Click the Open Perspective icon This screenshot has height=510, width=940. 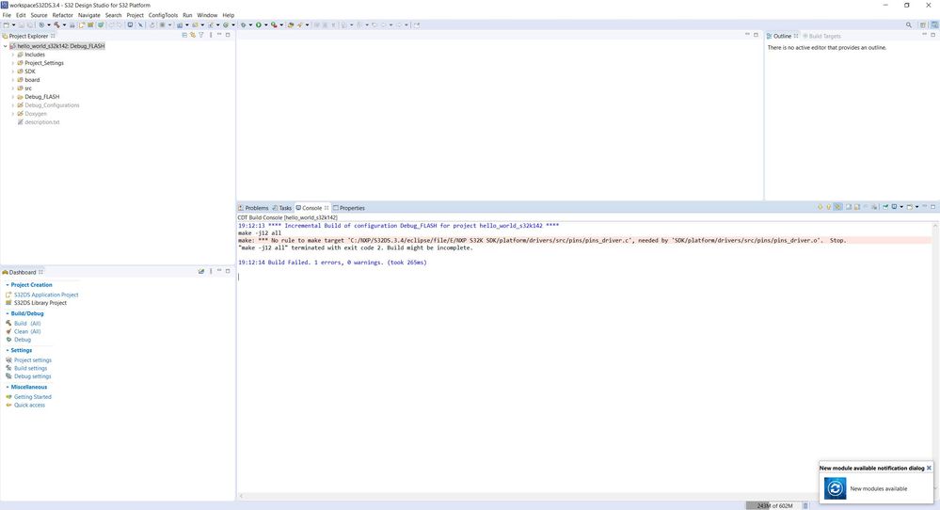[x=923, y=24]
